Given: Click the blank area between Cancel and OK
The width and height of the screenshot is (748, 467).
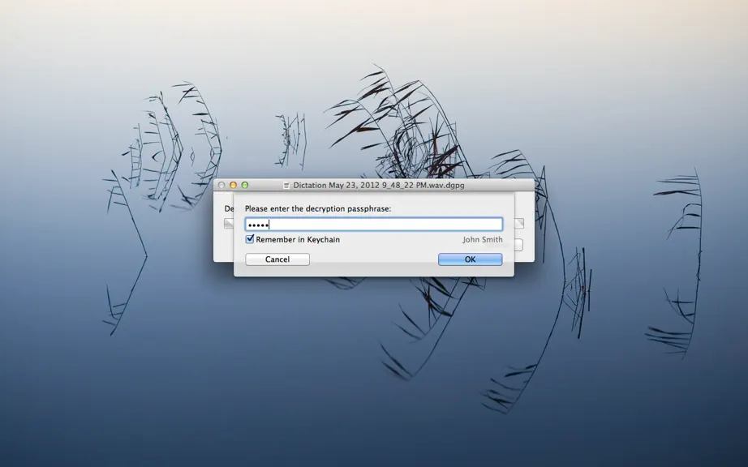Looking at the screenshot, I should (373, 259).
